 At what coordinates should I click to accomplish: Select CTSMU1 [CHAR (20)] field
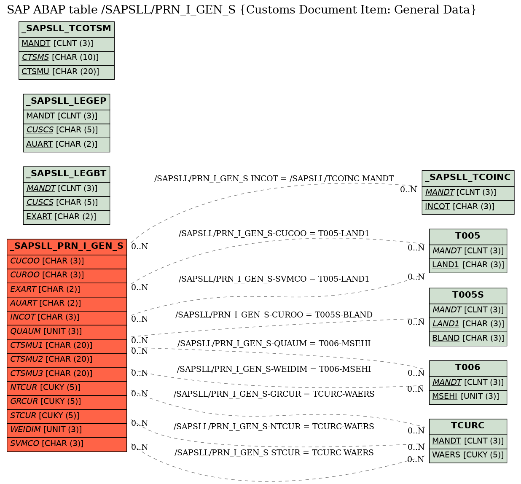click(67, 346)
